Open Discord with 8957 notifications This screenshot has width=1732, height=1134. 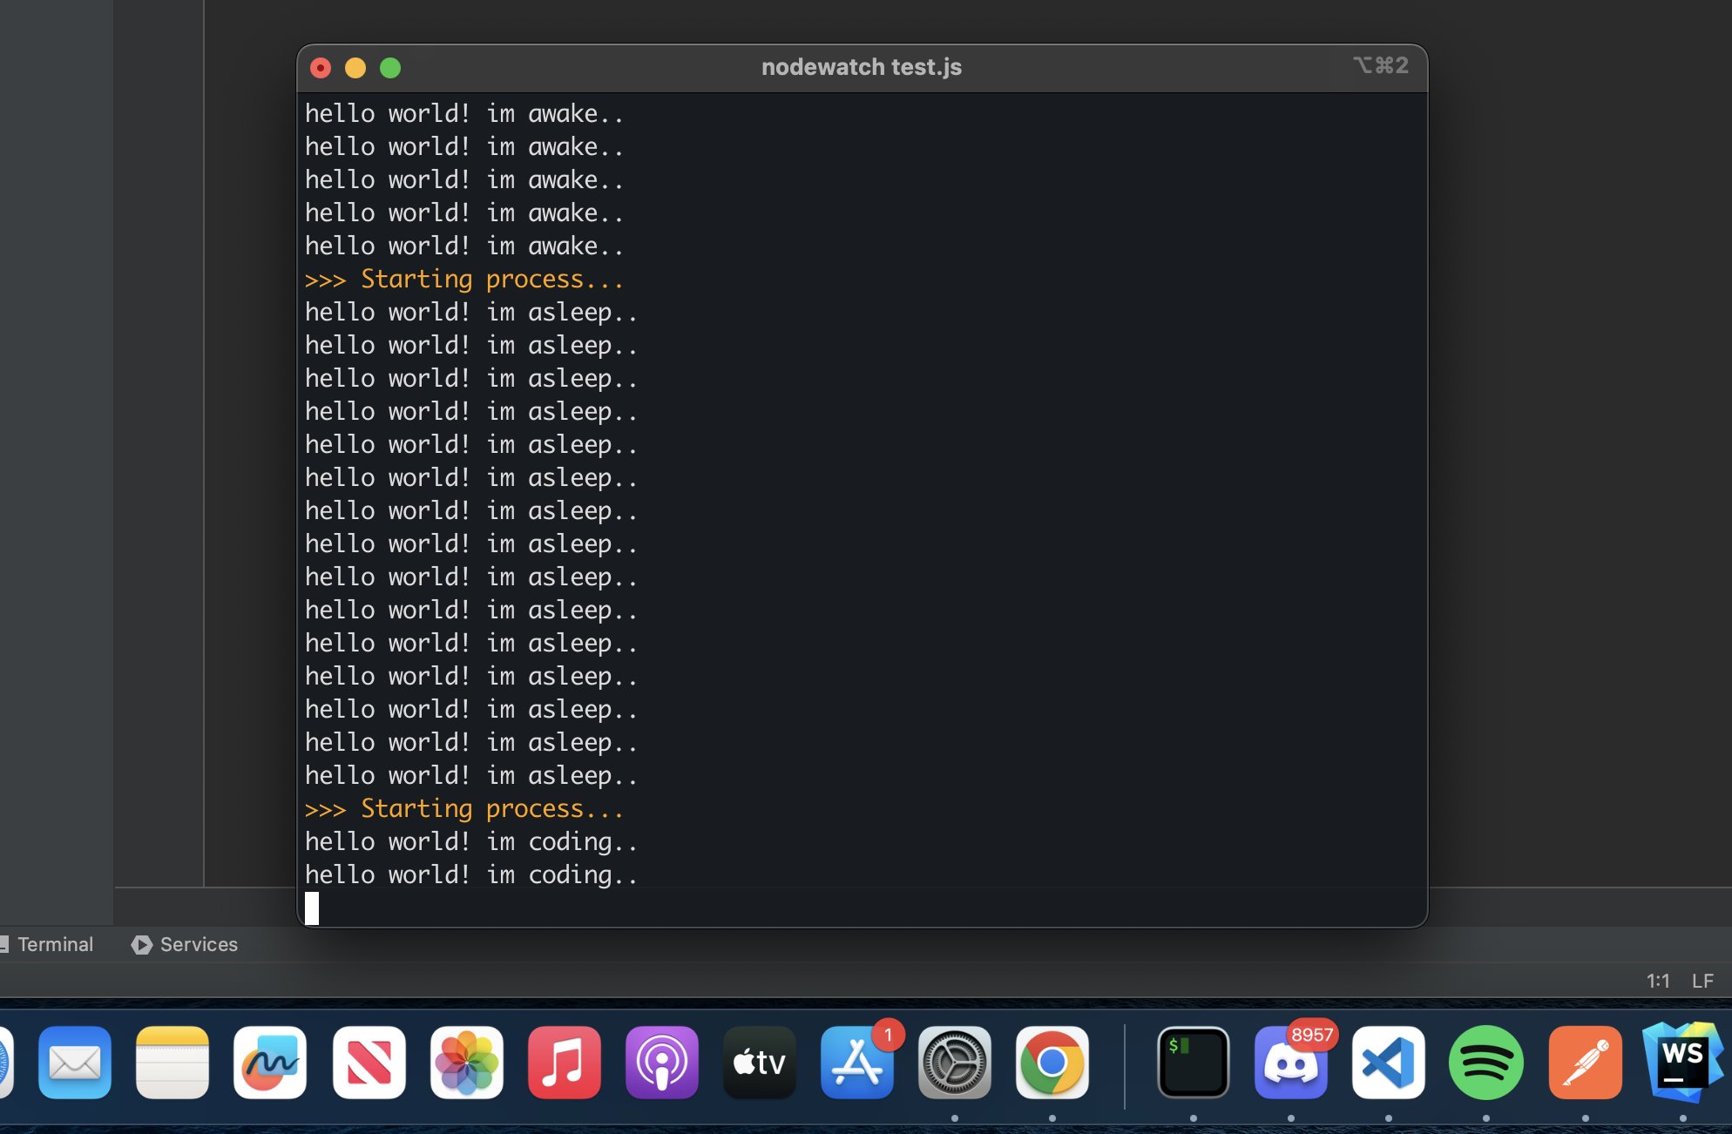1291,1063
